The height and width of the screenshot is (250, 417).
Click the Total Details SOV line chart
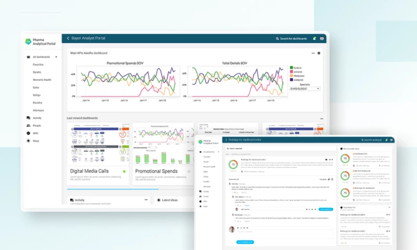pyautogui.click(x=238, y=82)
